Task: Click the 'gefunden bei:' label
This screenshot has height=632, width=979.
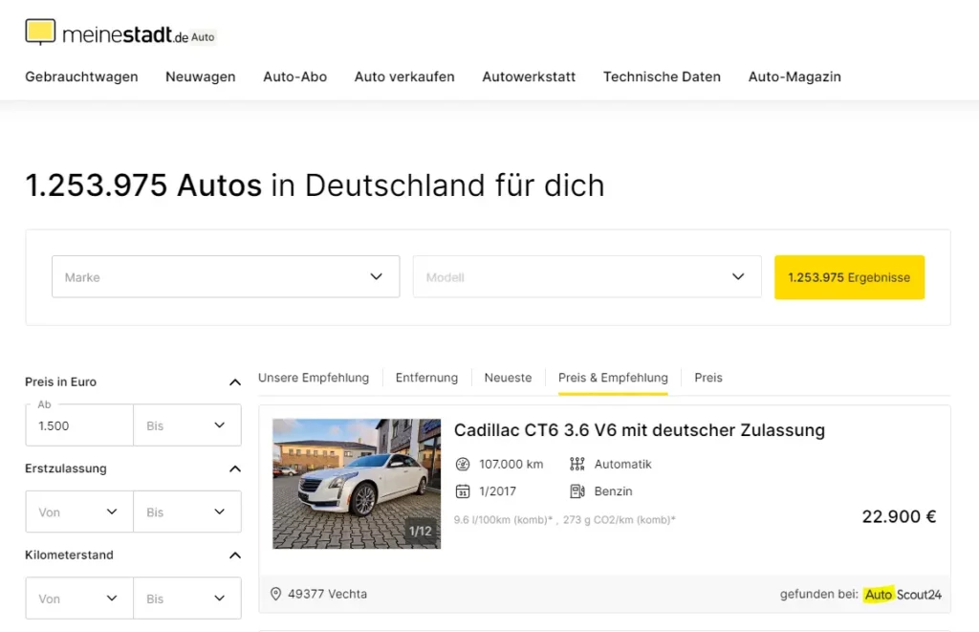Action: point(819,594)
